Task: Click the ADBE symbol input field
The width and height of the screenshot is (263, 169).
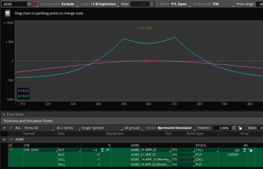Action: point(14,4)
